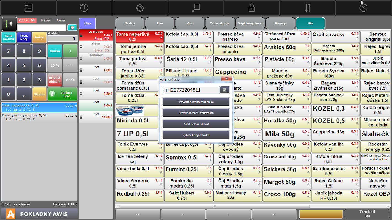Open the Doplnkový tovar category tab
The image size is (392, 220).
[x=250, y=23]
